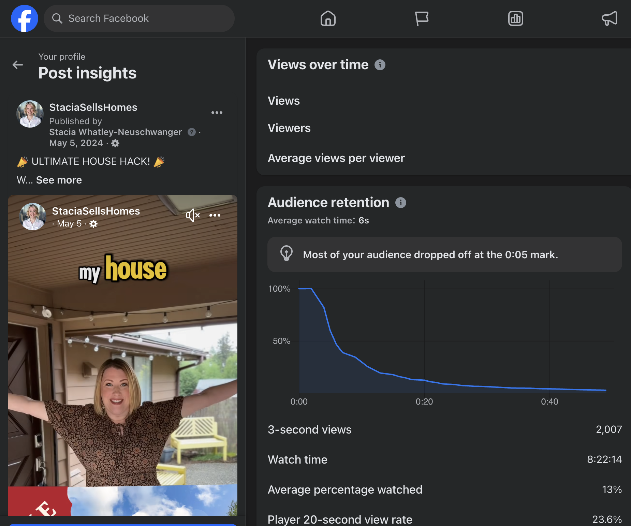The width and height of the screenshot is (631, 526).
Task: Click avatar on video overlay
Action: click(x=33, y=217)
